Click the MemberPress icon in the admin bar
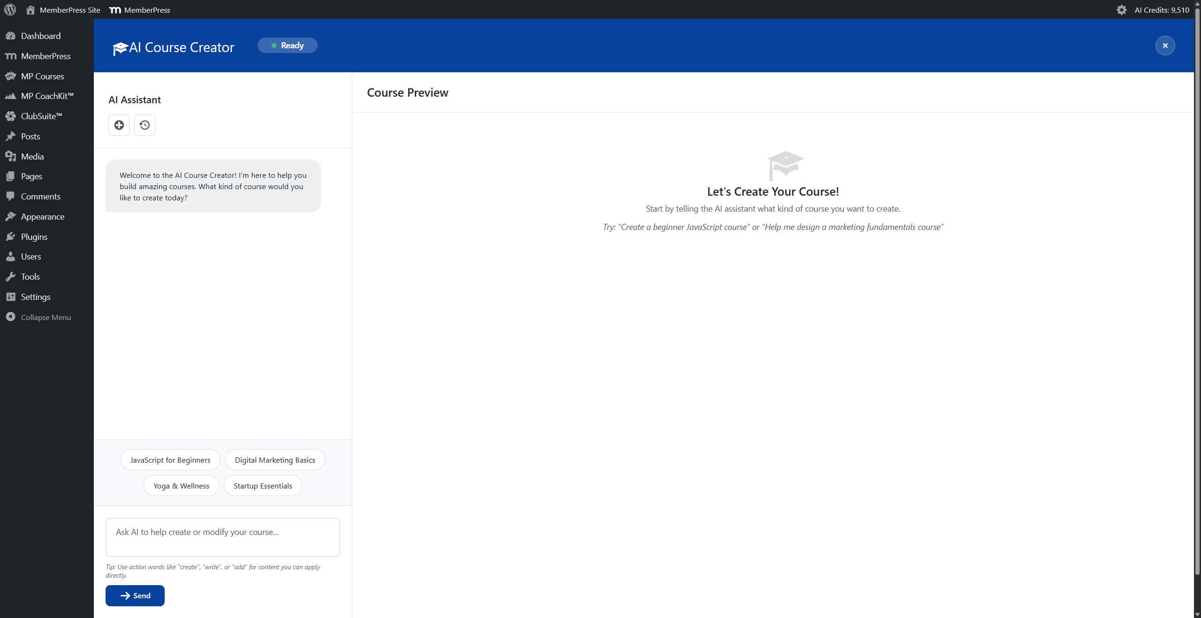This screenshot has height=618, width=1201. pos(114,9)
